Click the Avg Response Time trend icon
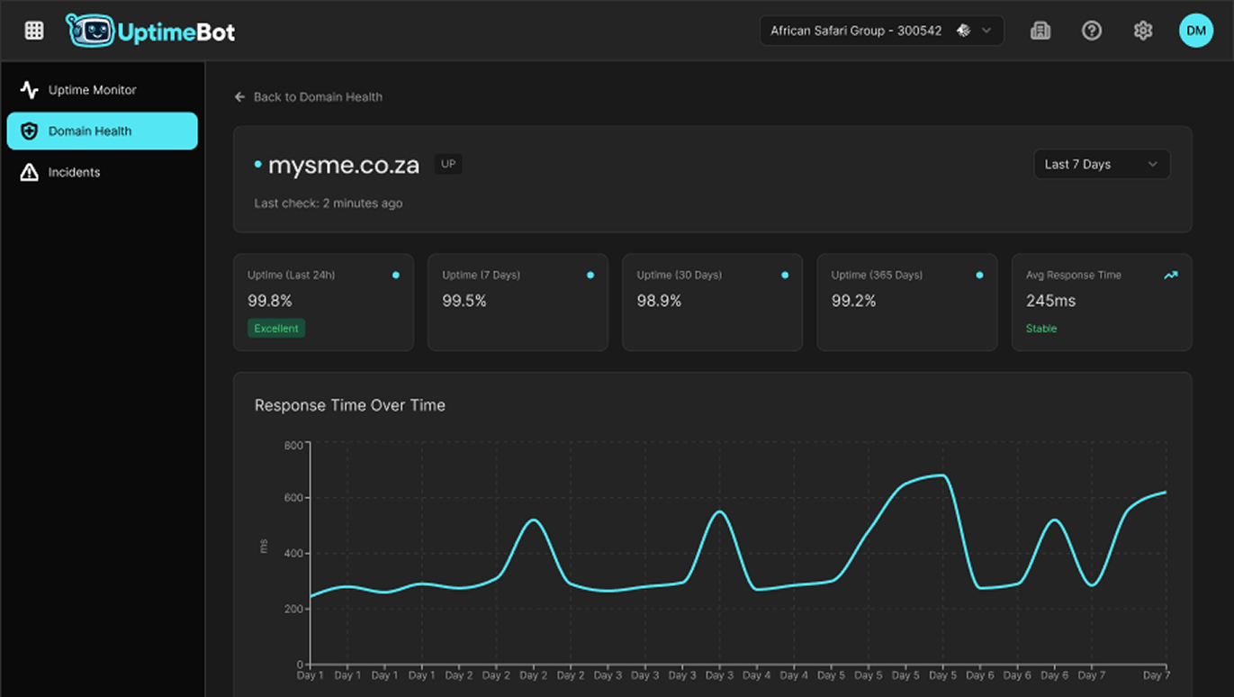 (1170, 276)
